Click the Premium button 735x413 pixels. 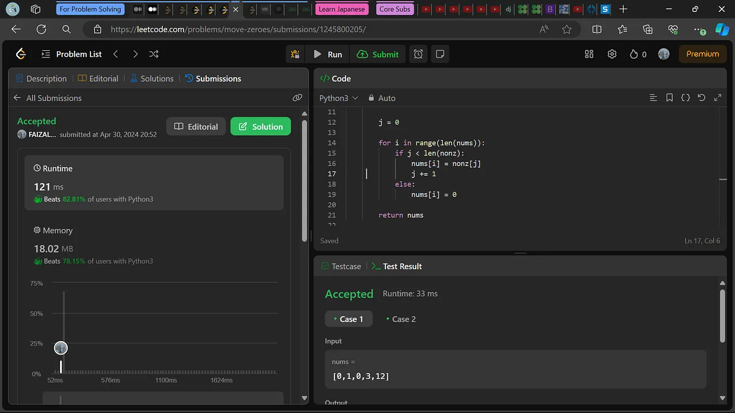coord(702,54)
